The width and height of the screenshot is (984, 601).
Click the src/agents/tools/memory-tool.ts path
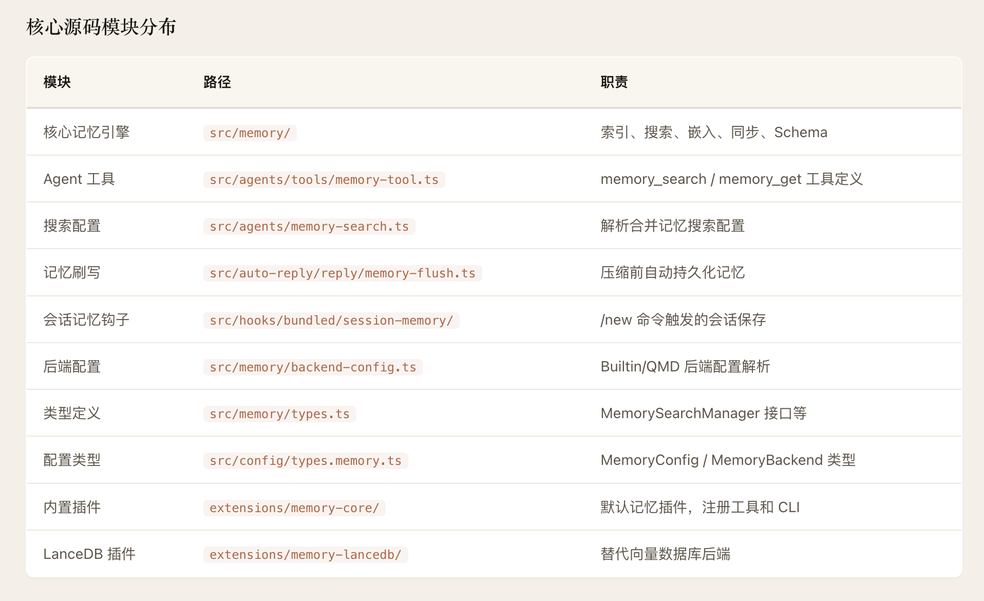[x=324, y=180]
